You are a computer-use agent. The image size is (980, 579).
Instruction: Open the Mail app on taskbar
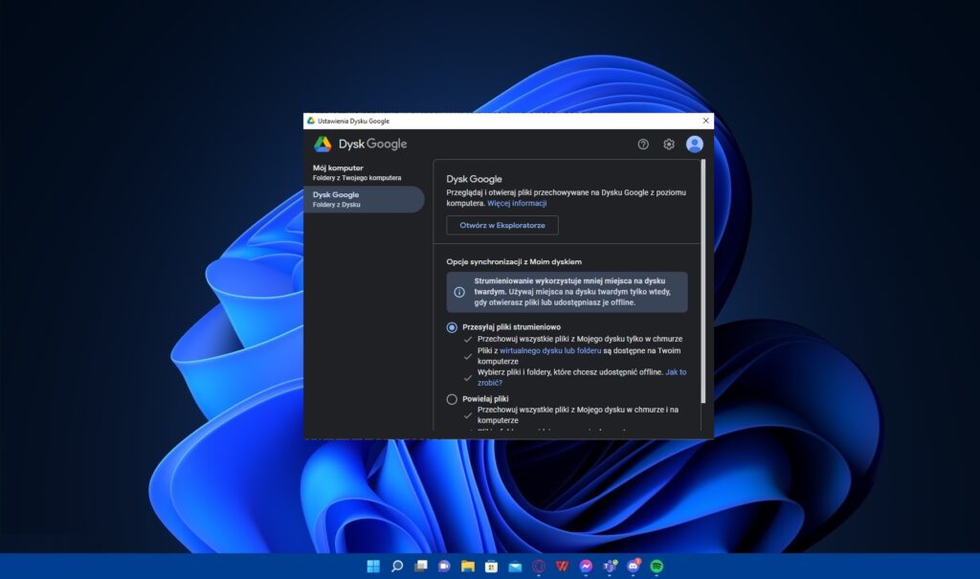[515, 567]
